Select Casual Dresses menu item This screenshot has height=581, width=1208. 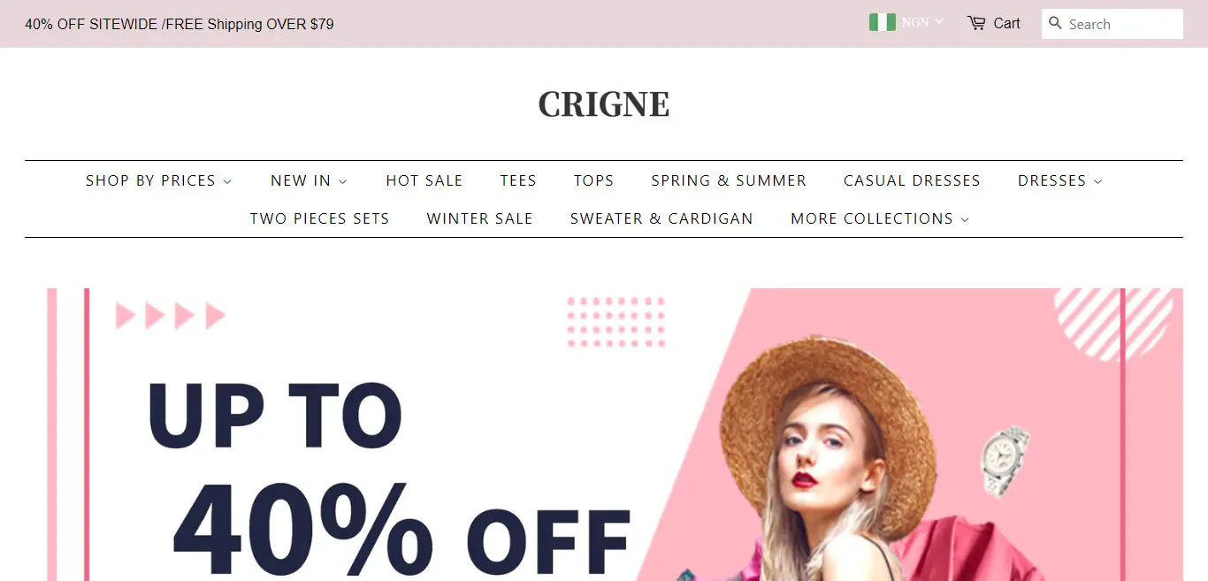[x=912, y=180]
